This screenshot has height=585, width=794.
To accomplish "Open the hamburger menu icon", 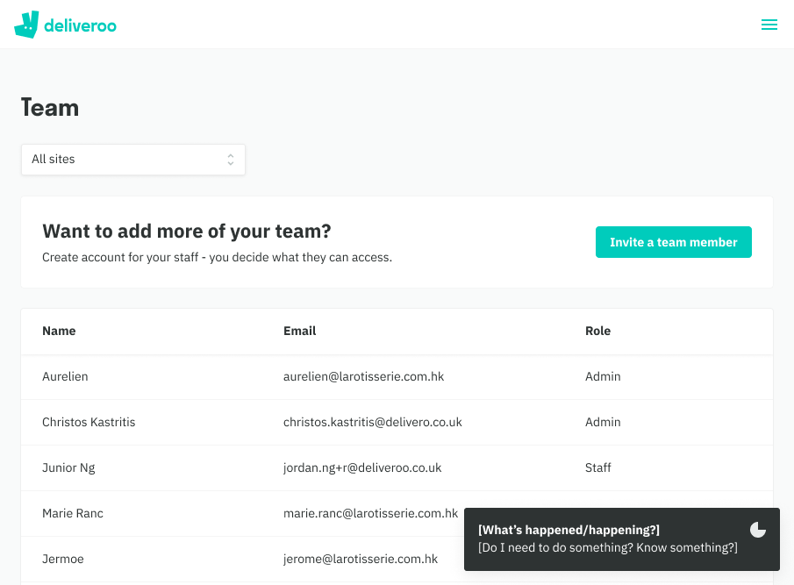I will pyautogui.click(x=769, y=25).
